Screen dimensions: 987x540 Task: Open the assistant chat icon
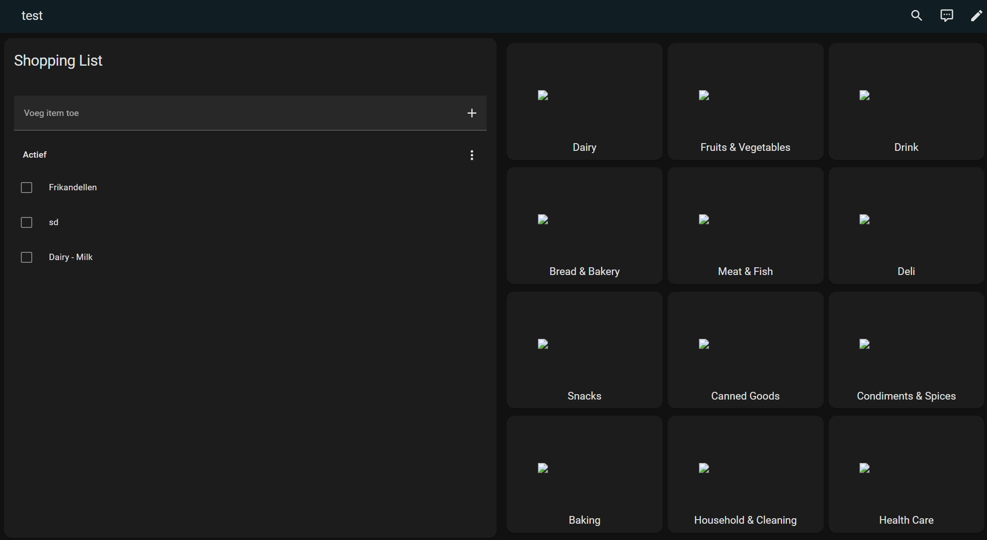[946, 16]
